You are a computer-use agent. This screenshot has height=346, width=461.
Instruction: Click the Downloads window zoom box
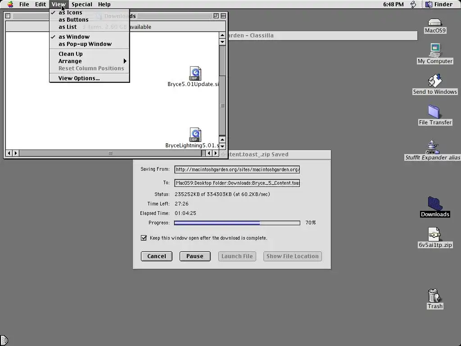click(x=216, y=16)
